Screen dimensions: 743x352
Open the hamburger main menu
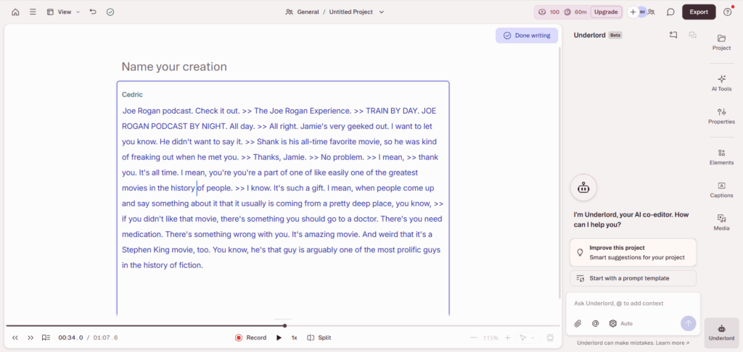pyautogui.click(x=33, y=12)
